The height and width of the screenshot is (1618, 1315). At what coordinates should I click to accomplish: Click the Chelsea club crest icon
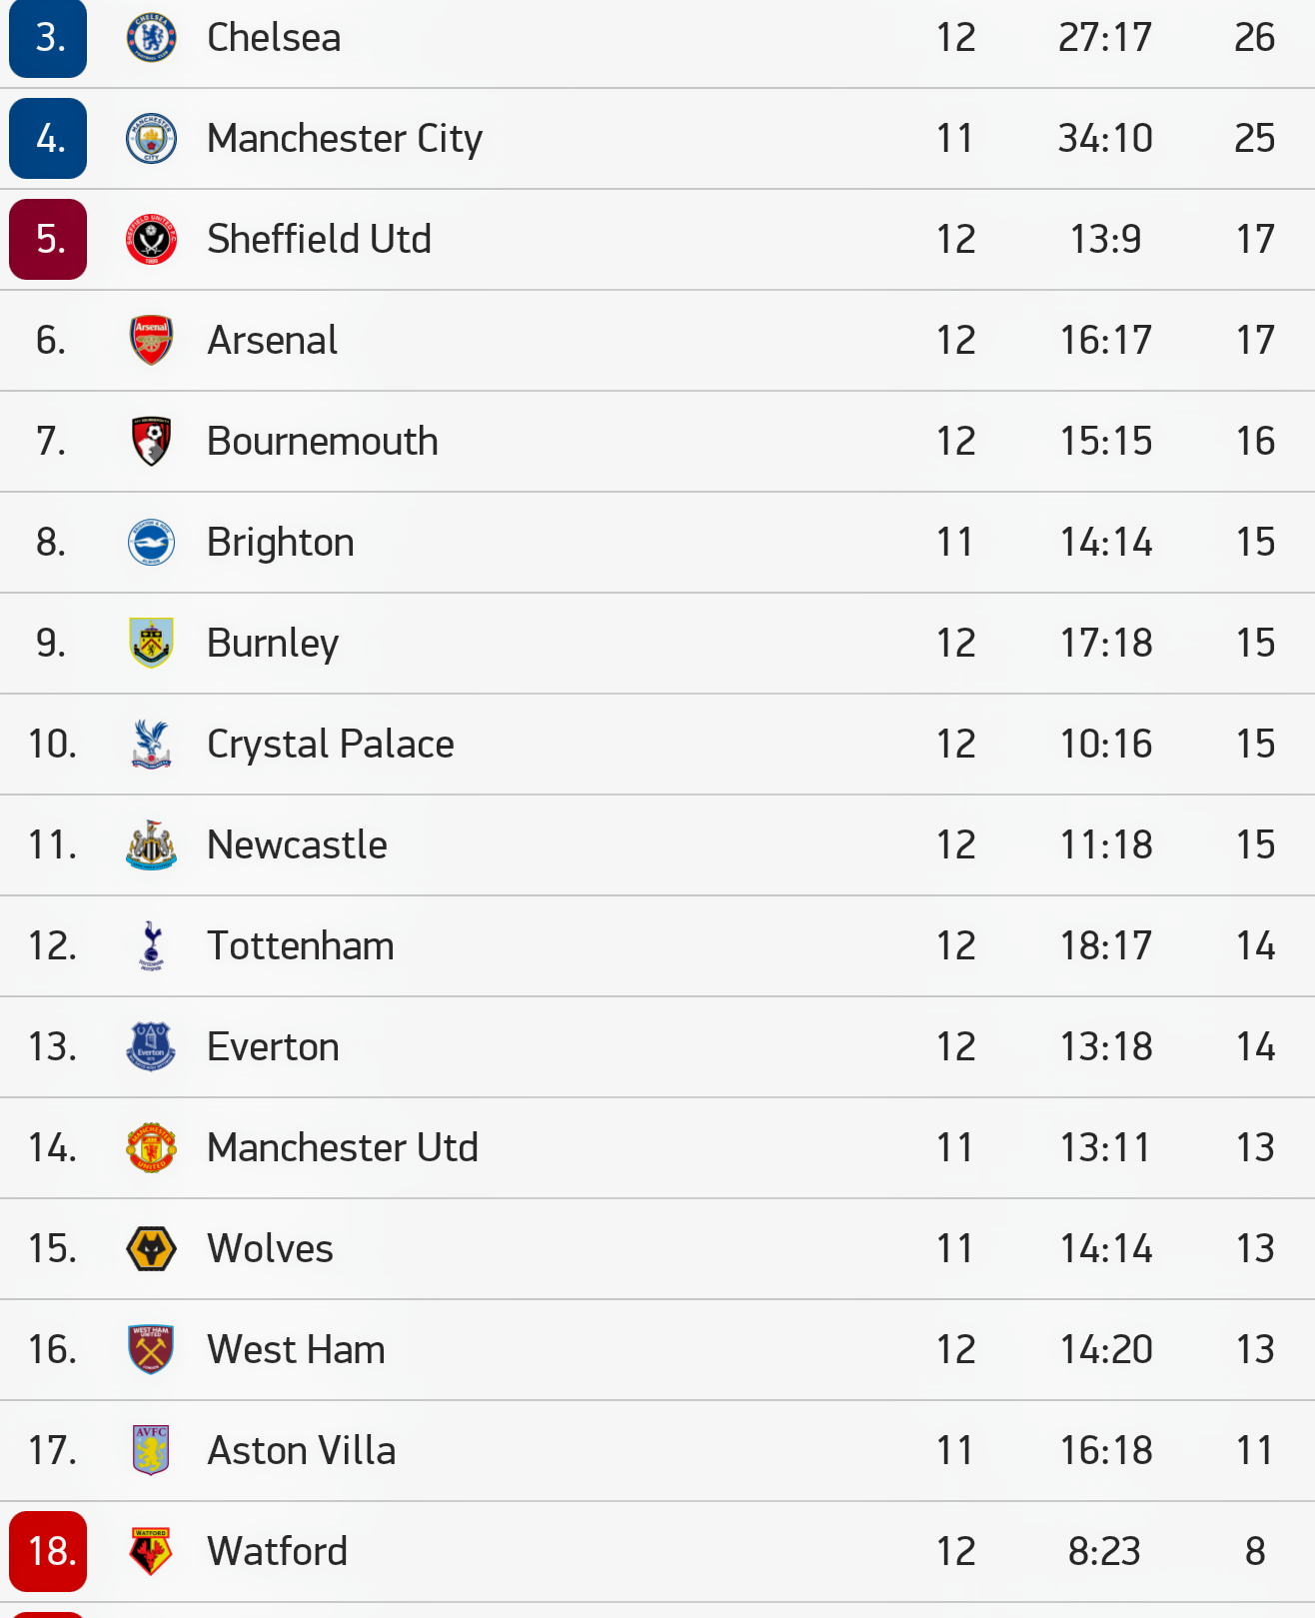pos(152,38)
